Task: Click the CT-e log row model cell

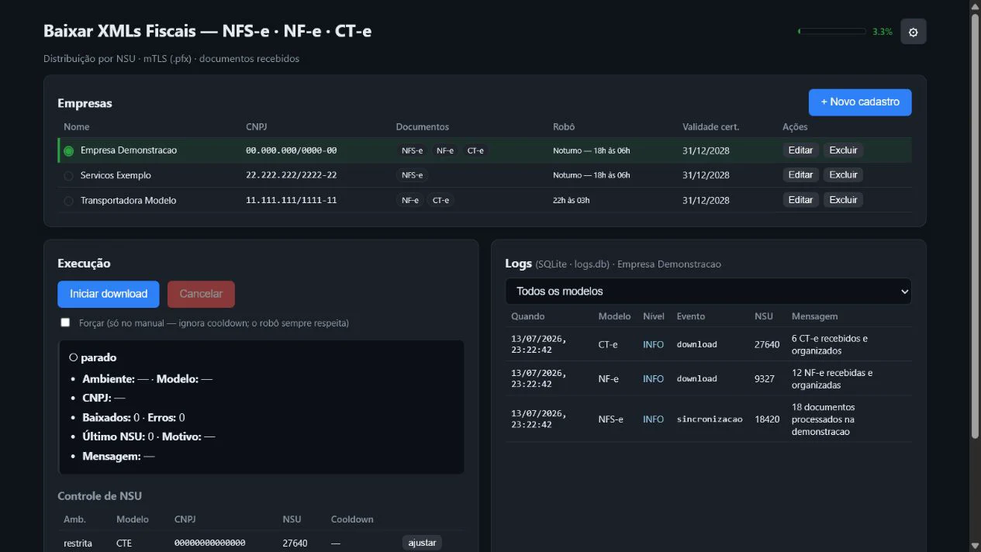Action: coord(608,344)
